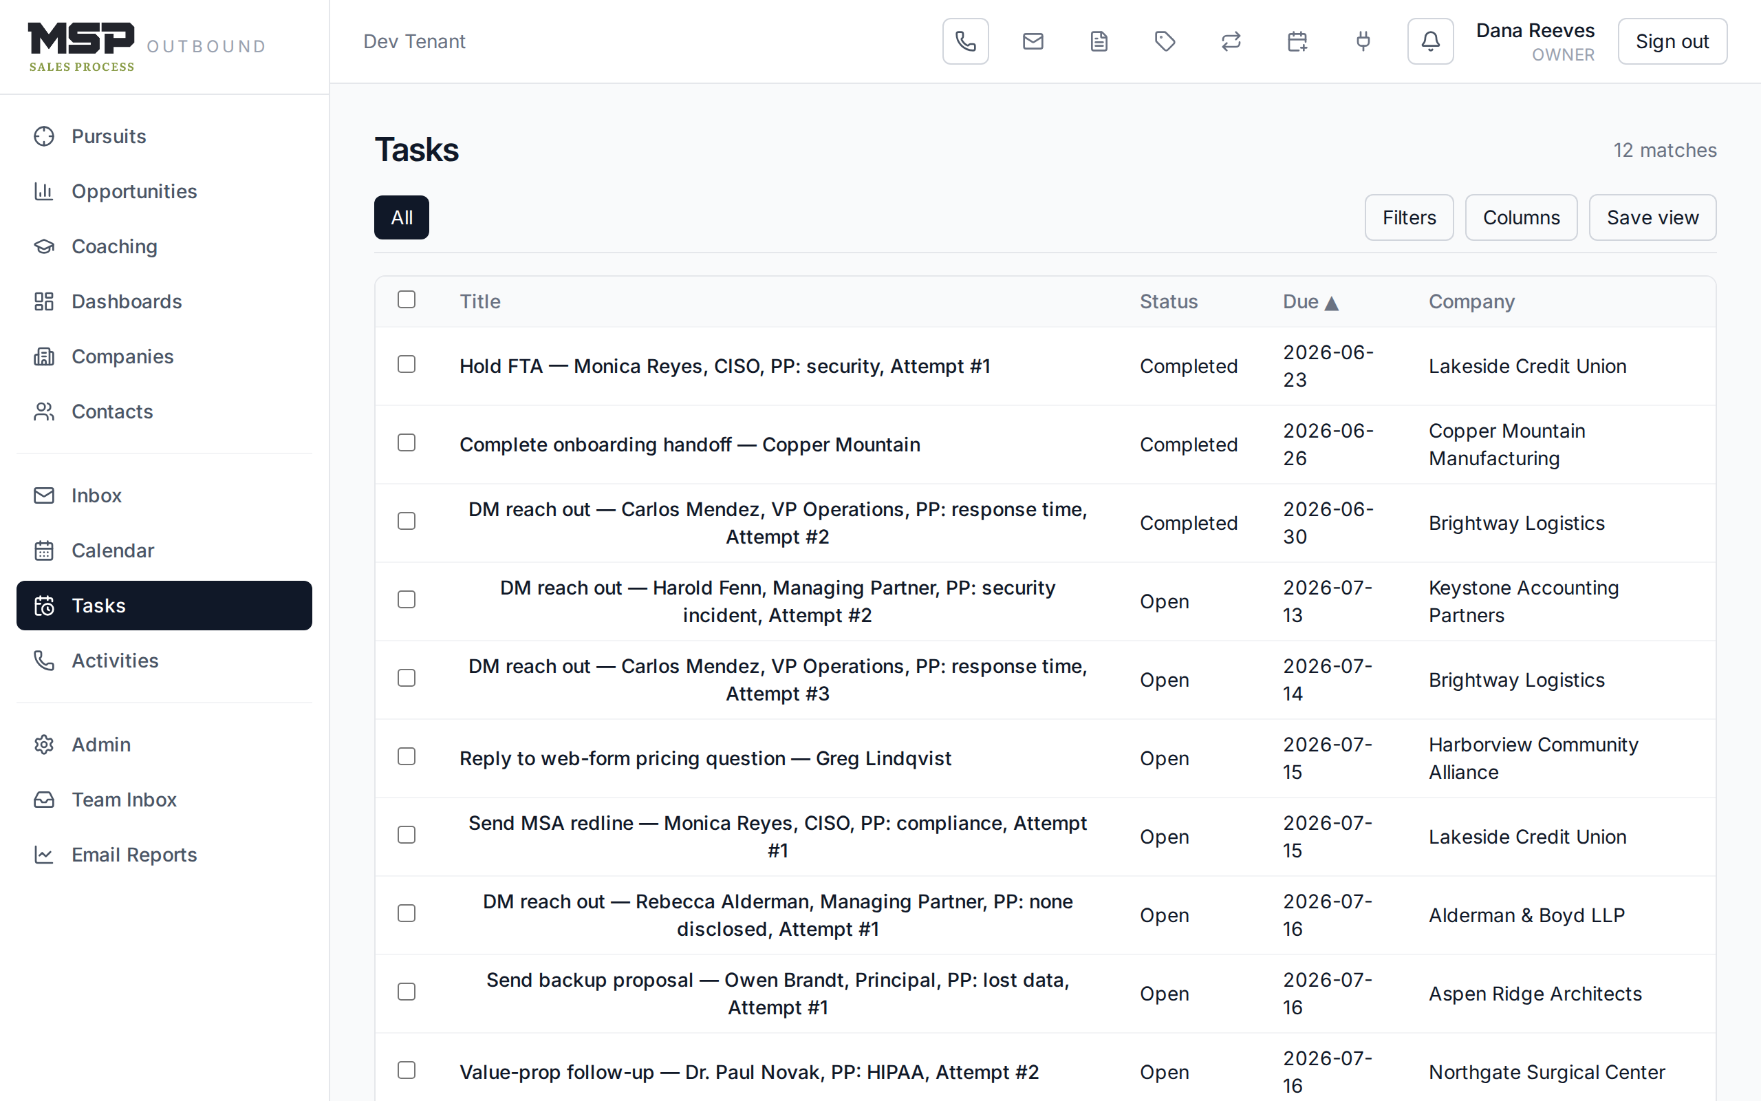Click Northgate Surgical Center company cell

point(1547,1073)
